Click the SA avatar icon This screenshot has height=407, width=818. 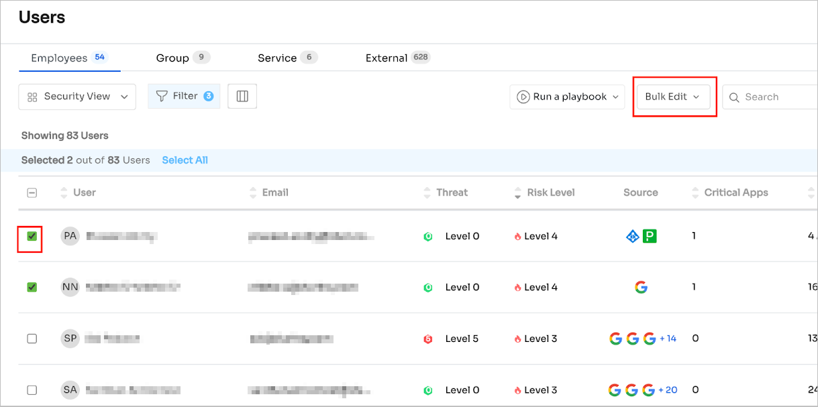point(70,390)
